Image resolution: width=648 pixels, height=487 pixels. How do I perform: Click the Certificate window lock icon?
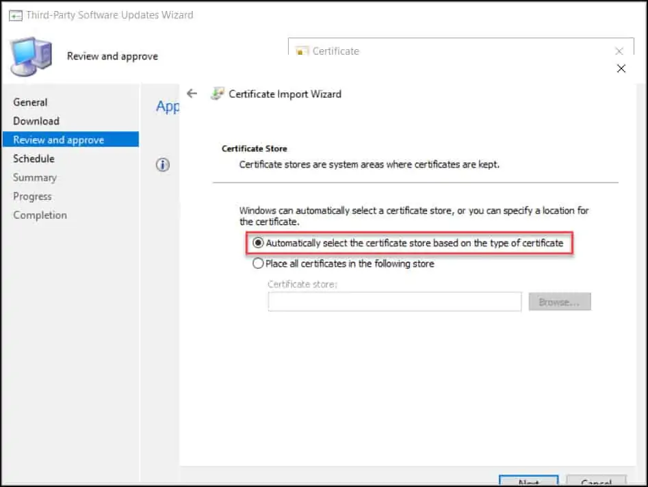pos(301,51)
